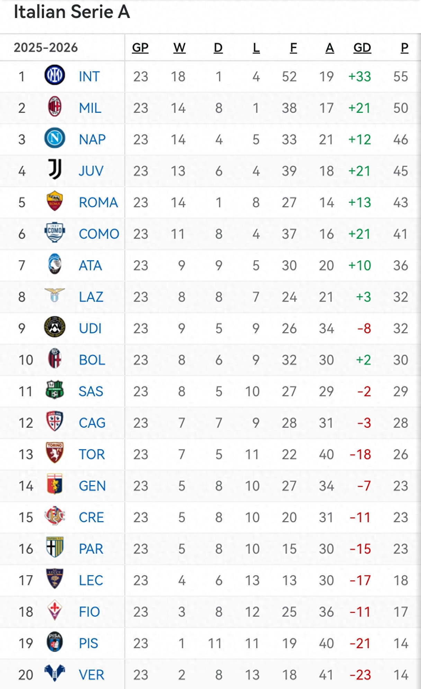Click the Torino club crest
The image size is (421, 689).
55,453
